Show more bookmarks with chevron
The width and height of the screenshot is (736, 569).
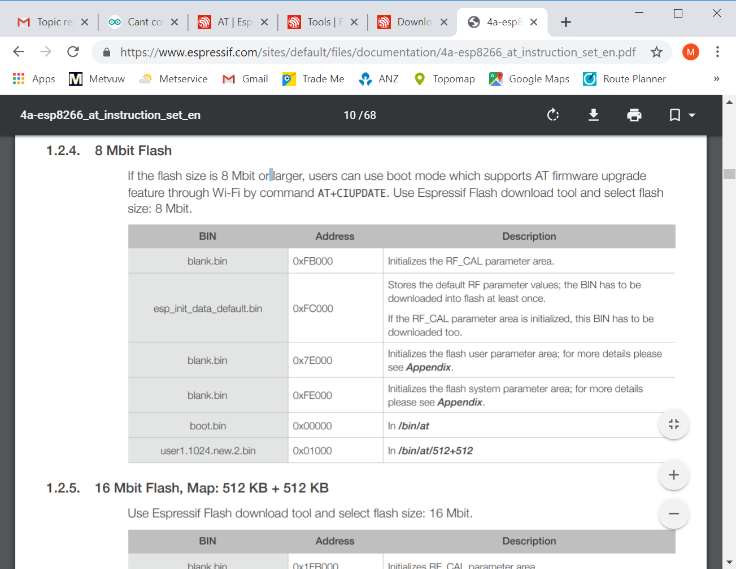[716, 78]
